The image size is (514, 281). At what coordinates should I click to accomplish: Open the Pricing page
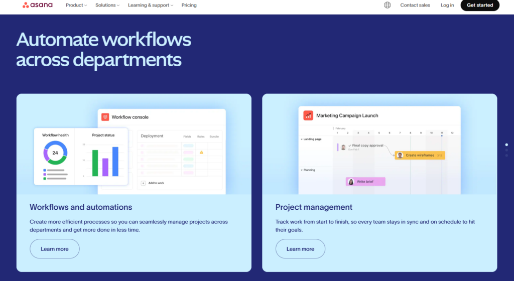pos(189,5)
